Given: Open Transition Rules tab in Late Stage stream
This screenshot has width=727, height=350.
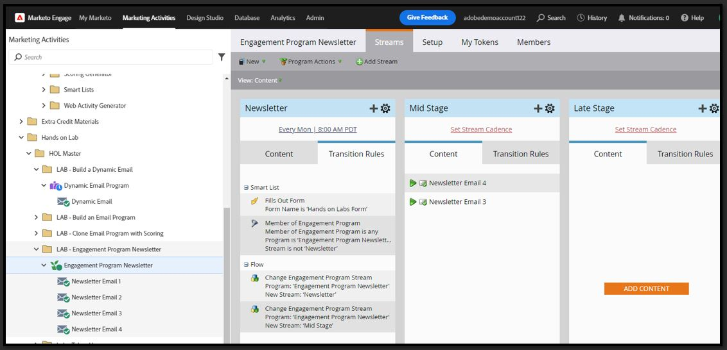Looking at the screenshot, I should 685,154.
